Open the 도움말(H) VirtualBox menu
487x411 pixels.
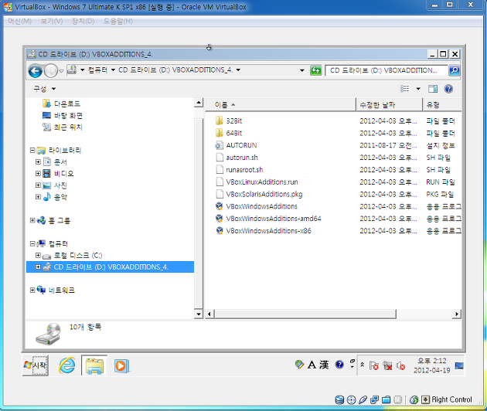pyautogui.click(x=118, y=21)
